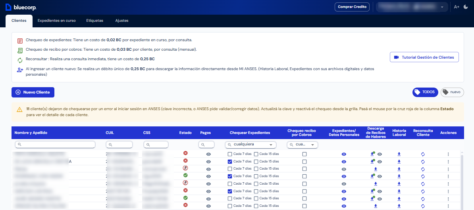The image size is (474, 210).
Task: Download Recibos de Haberes in first row
Action: [x=372, y=154]
